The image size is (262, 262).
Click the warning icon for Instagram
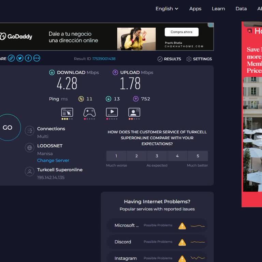(x=182, y=259)
